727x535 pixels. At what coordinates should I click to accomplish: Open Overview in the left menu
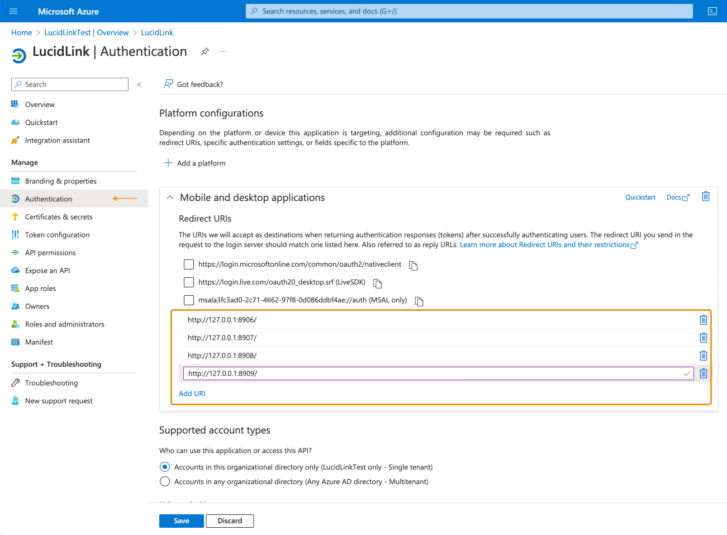(x=40, y=105)
